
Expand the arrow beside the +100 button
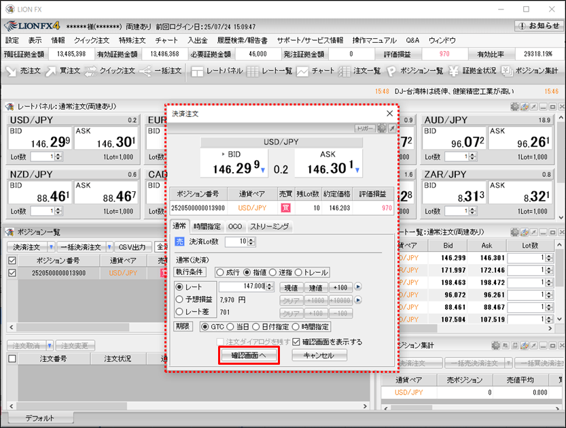tap(358, 287)
